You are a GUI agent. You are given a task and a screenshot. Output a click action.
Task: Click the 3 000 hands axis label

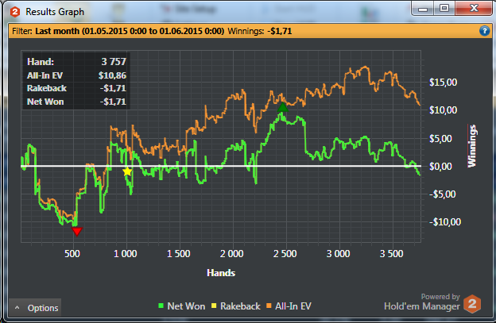pyautogui.click(x=338, y=253)
